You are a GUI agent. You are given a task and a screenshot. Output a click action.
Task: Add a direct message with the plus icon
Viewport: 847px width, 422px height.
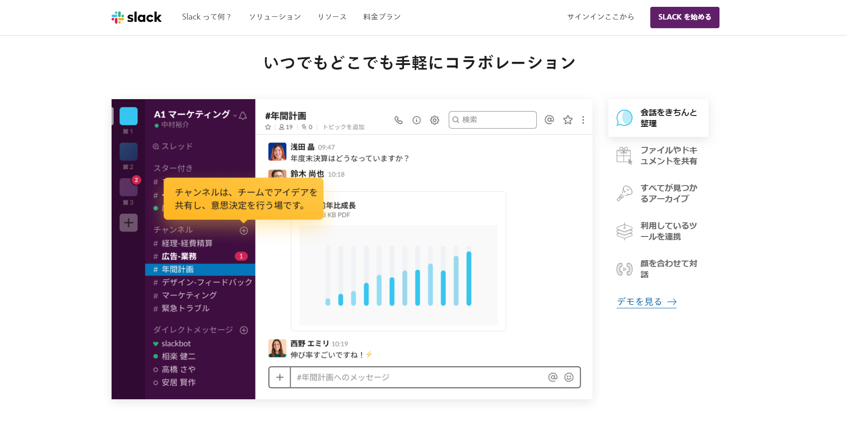[244, 330]
